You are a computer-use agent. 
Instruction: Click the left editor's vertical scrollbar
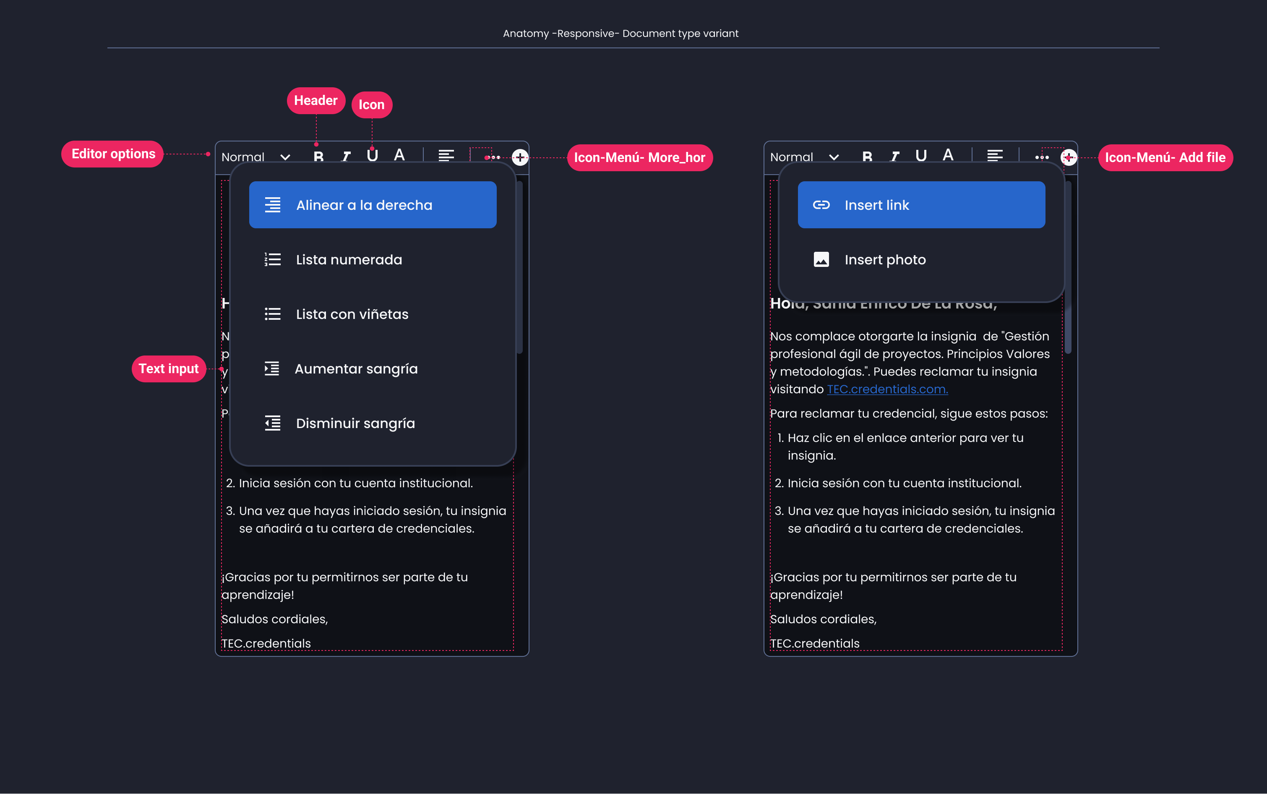click(x=519, y=268)
